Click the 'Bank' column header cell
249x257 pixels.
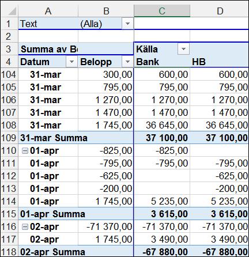(162, 62)
